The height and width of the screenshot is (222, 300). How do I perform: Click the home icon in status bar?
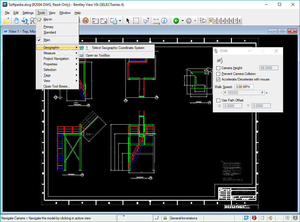(271, 218)
